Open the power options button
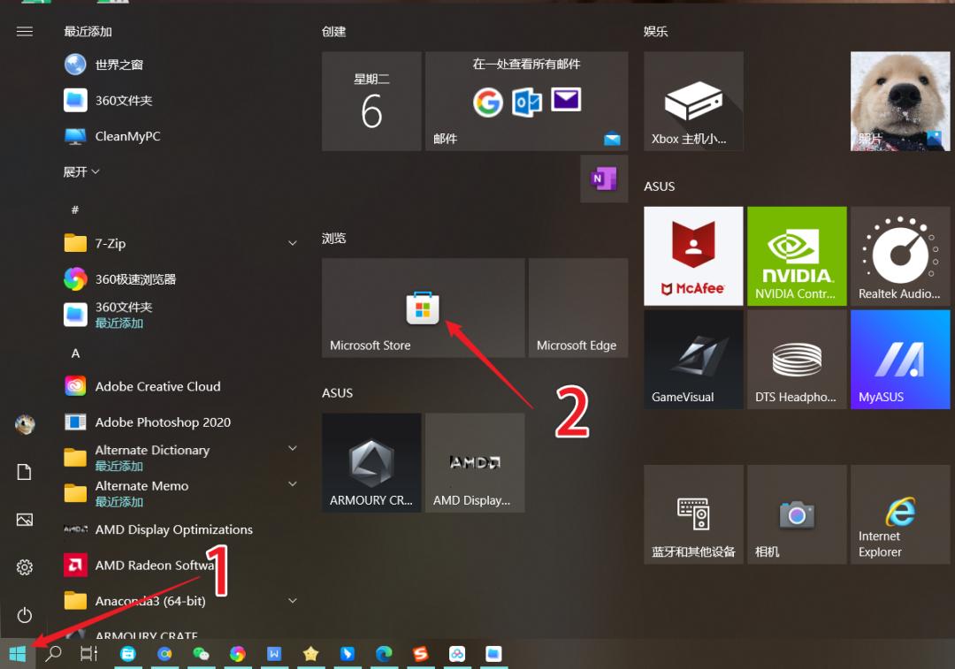 24,616
